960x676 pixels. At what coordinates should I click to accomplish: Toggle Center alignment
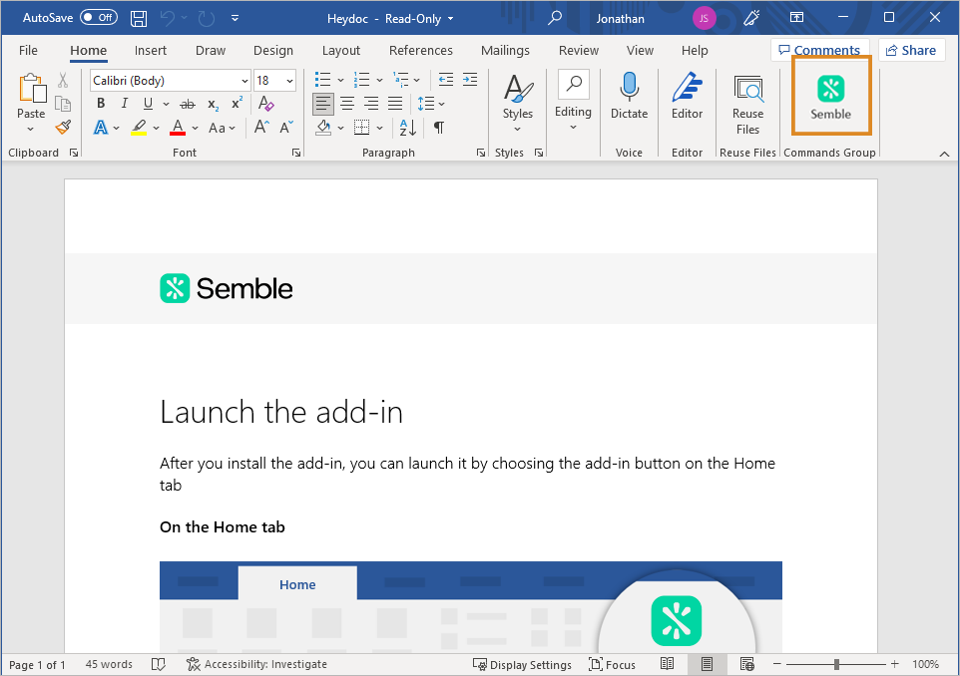(347, 104)
